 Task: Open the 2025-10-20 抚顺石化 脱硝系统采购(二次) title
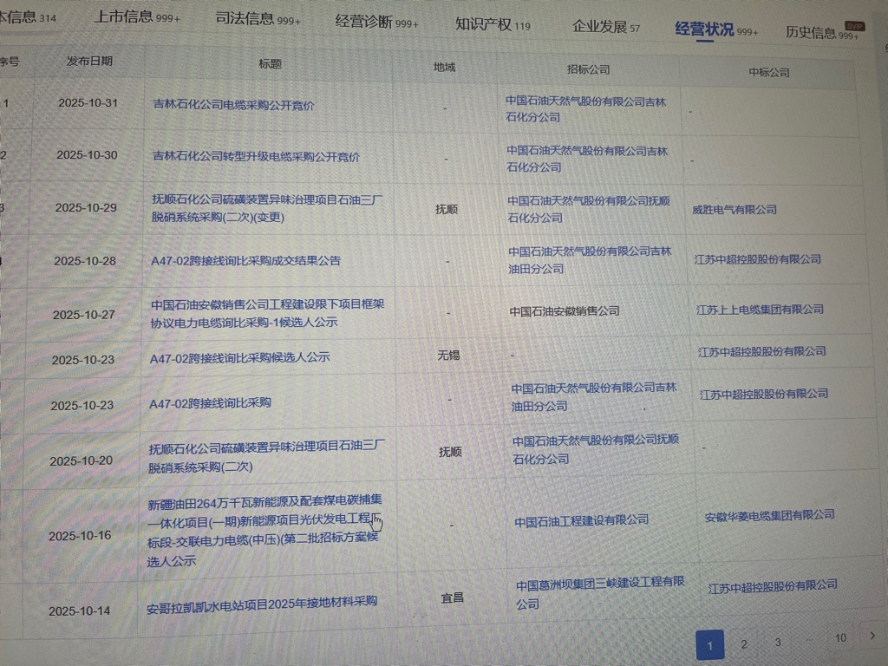(266, 457)
